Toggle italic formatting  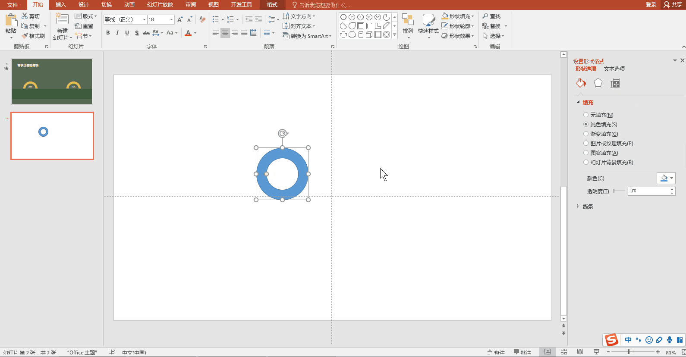click(117, 33)
